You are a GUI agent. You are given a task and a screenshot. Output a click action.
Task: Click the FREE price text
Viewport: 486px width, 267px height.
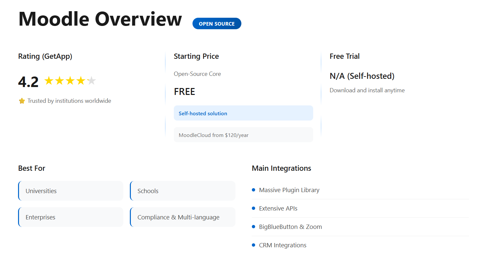[x=184, y=92]
